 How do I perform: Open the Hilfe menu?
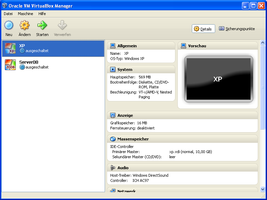(42, 14)
